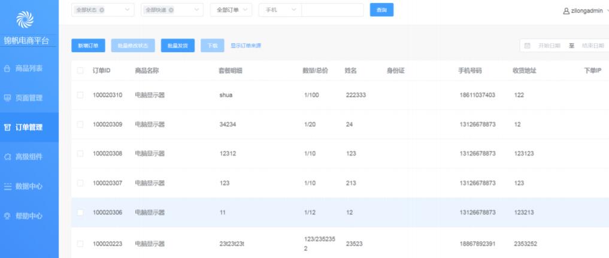Click the 姓名 column header
Image resolution: width=609 pixels, height=258 pixels.
point(351,71)
